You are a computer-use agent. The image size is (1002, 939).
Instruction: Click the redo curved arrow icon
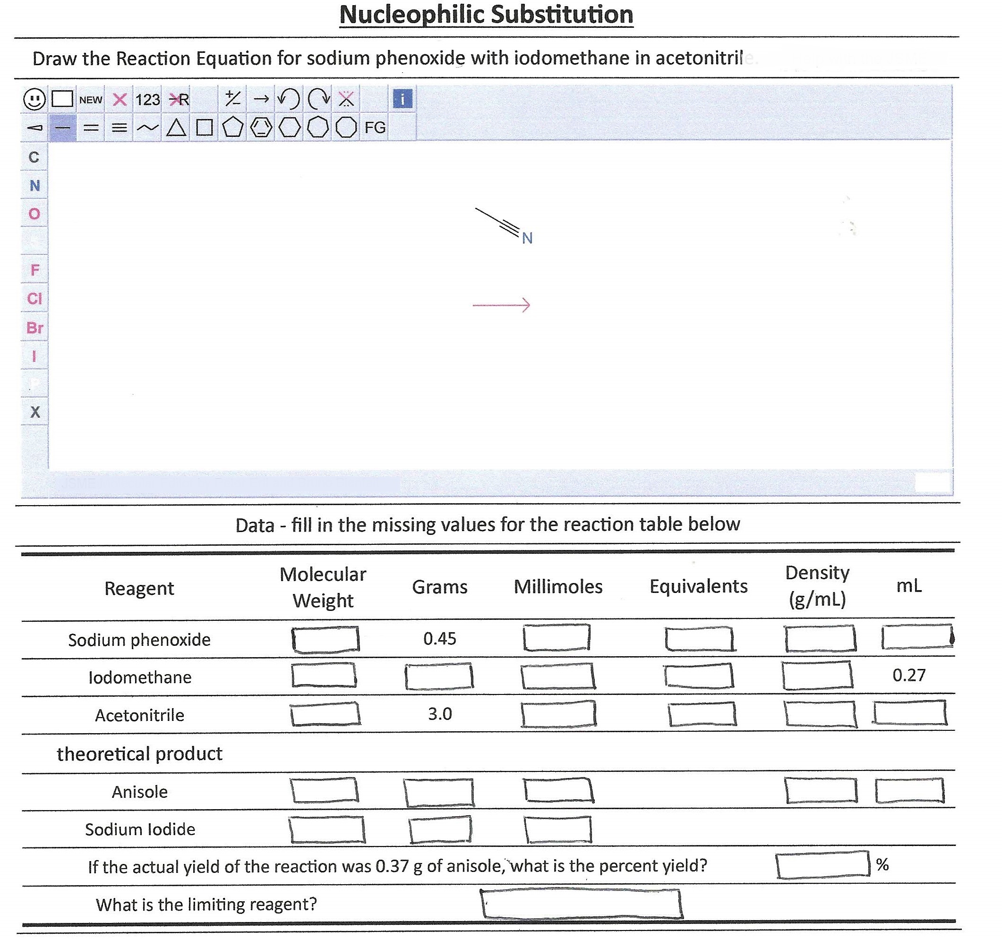point(318,99)
